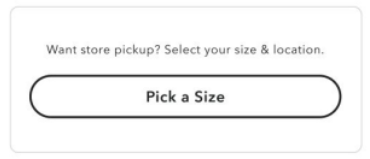370x159 pixels.
Task: Click the ampersand in the pickup prompt
Action: 265,50
